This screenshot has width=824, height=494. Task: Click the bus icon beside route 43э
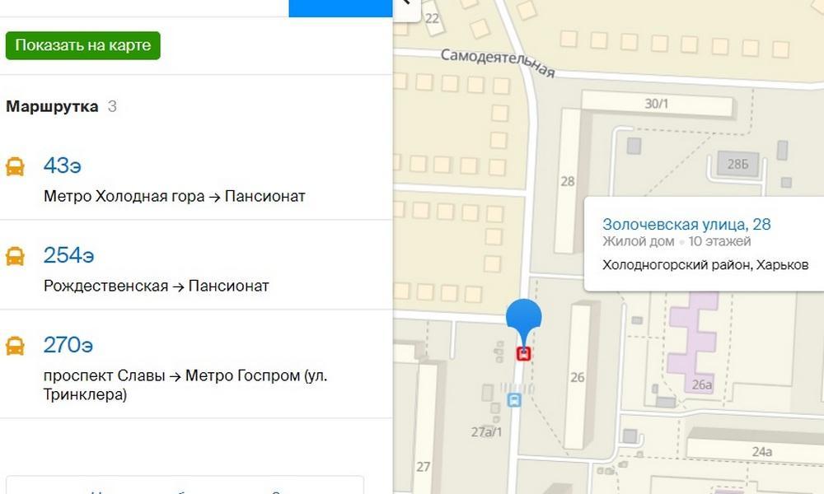pos(15,166)
